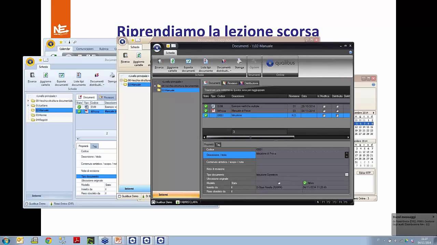Click Opzioni in Strumenti group
Screen dimensions: 437x245
pyautogui.click(x=254, y=64)
